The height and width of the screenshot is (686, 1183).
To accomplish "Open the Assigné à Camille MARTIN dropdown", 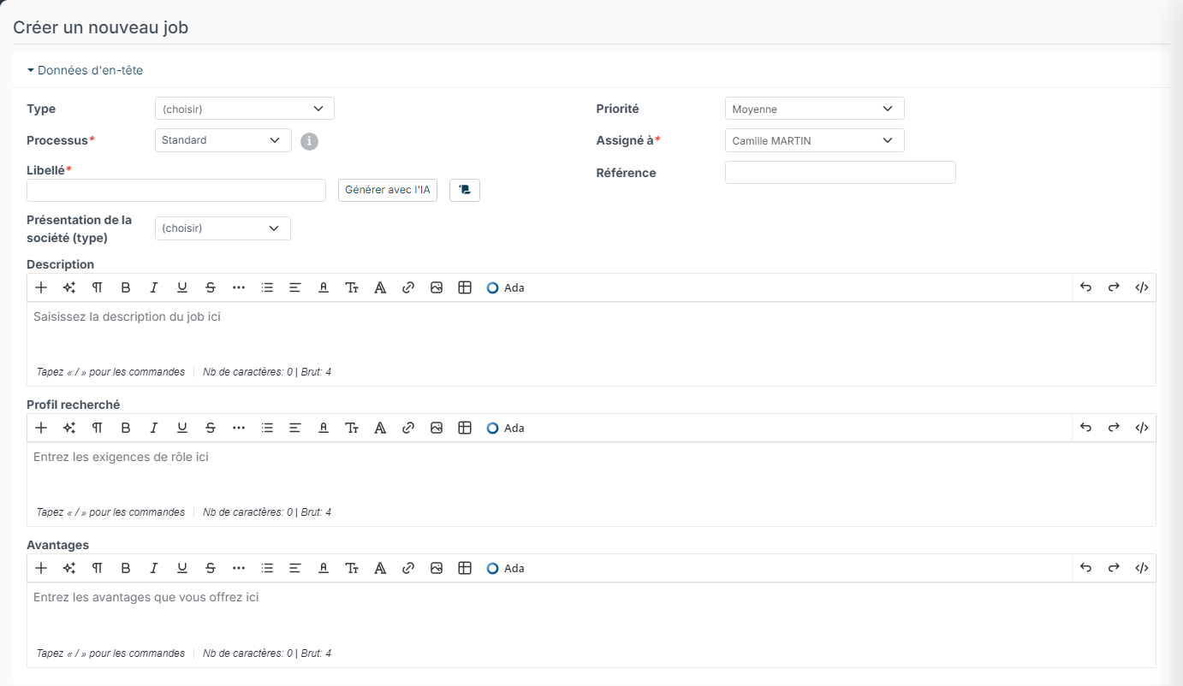I will tap(815, 140).
